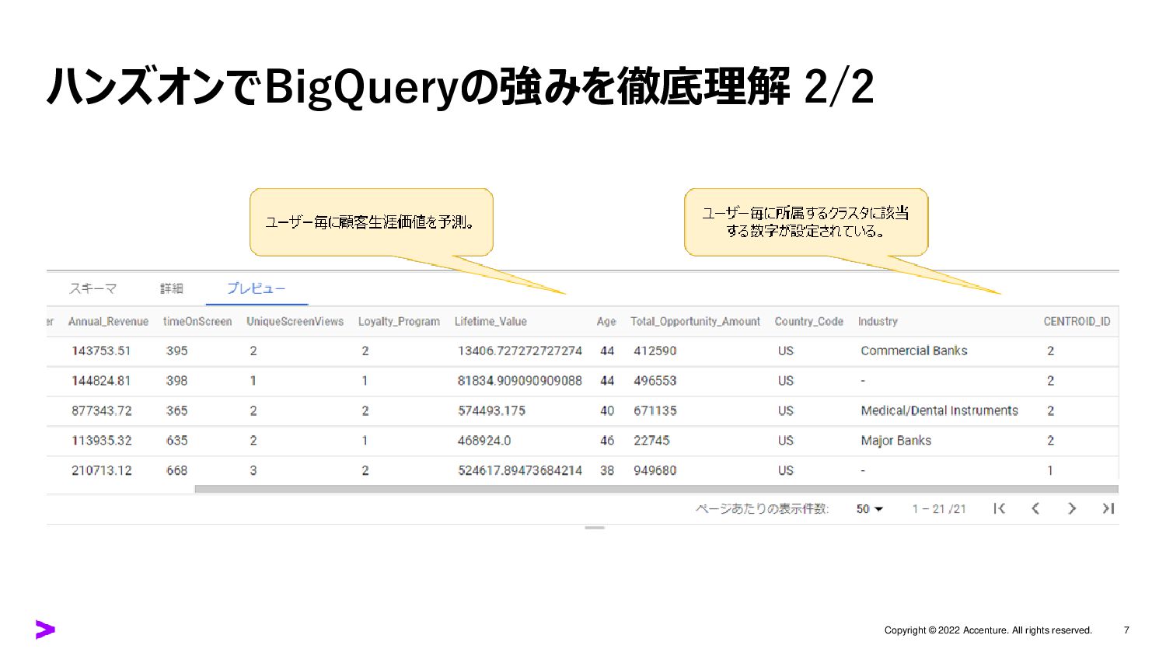Go to previous page arrow

1035,508
